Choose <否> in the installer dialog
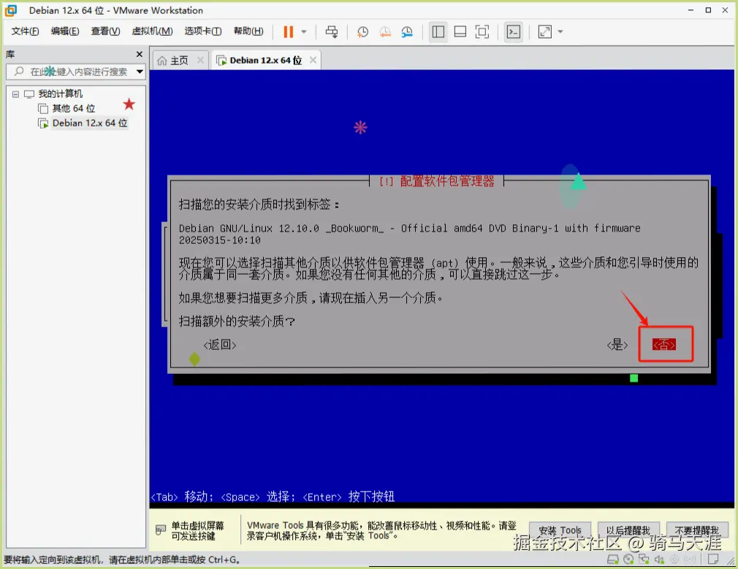This screenshot has height=569, width=738. (x=664, y=345)
